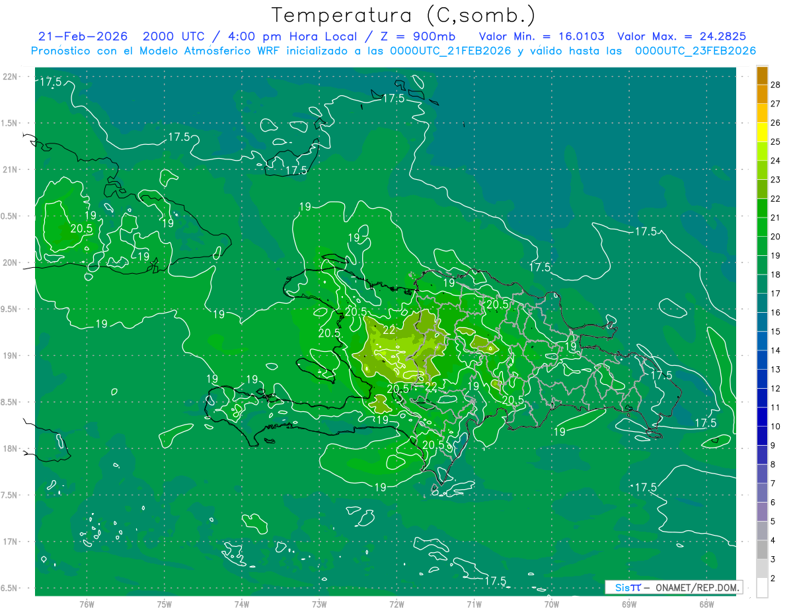Click the '24' label on color scale

coord(775,161)
